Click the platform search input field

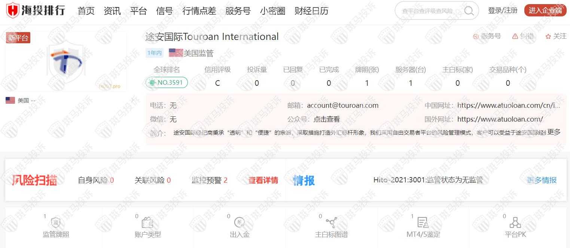429,11
